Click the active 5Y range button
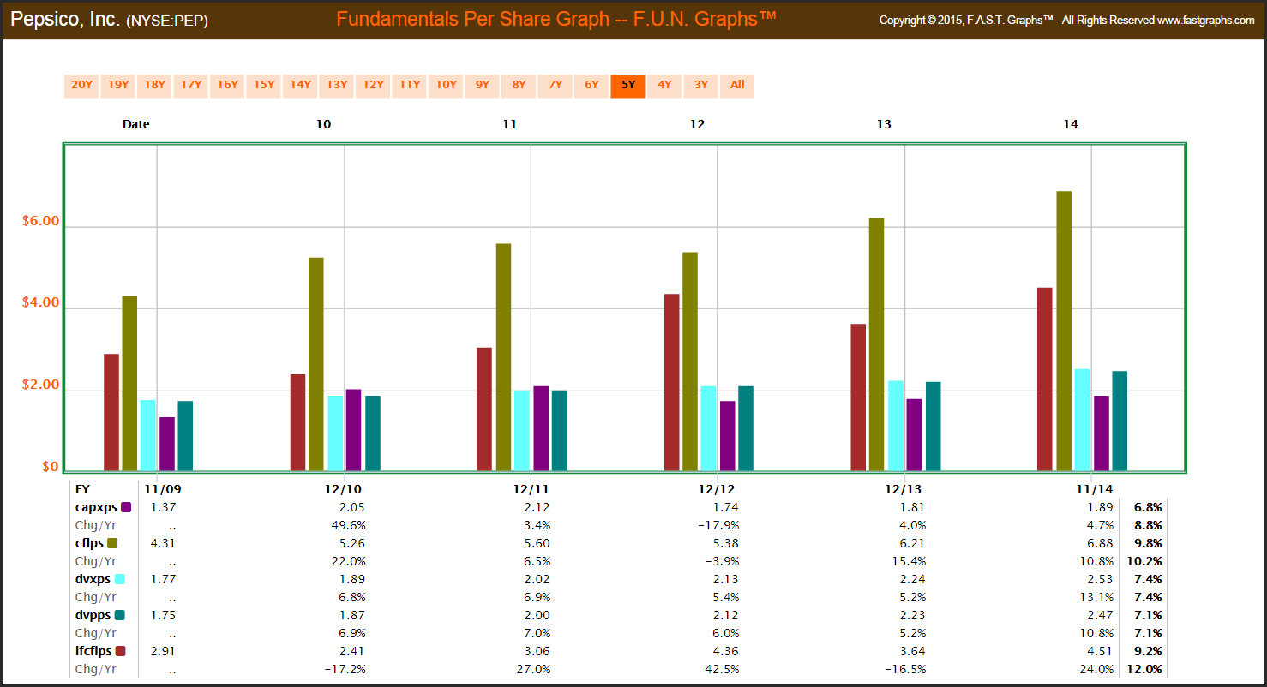The height and width of the screenshot is (687, 1267). point(627,85)
